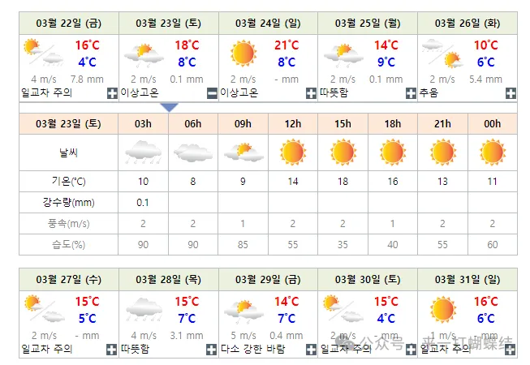Click the sun icon at 12h column
Screen dimensions: 530x365
(293, 152)
